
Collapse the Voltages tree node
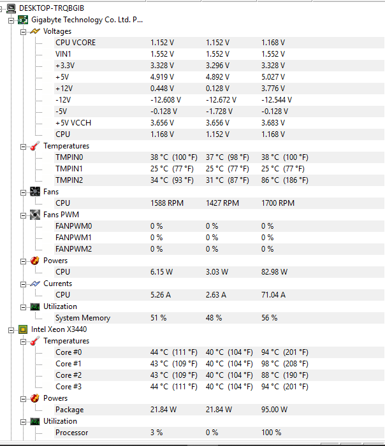point(24,31)
